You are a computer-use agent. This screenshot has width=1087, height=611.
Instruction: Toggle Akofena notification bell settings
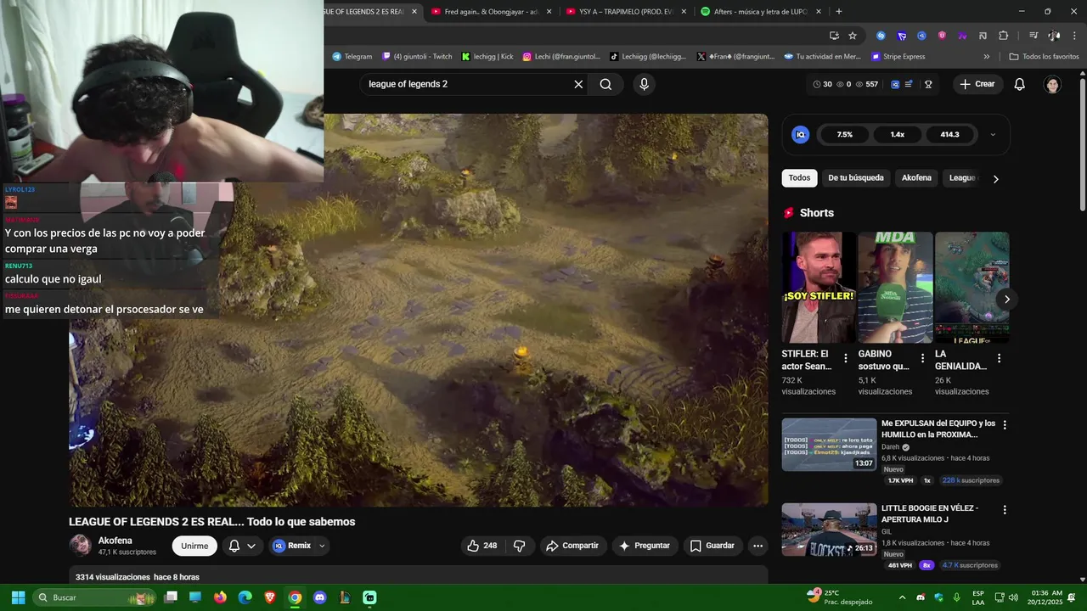point(242,546)
